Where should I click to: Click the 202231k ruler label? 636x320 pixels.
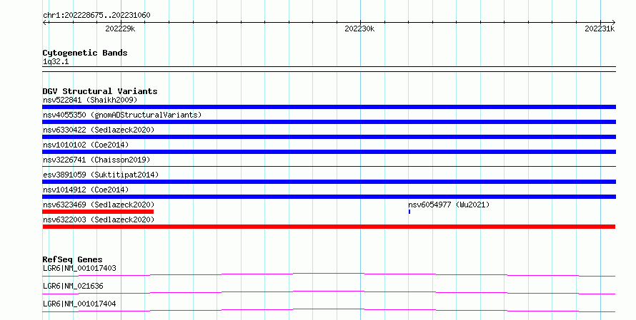pyautogui.click(x=600, y=29)
